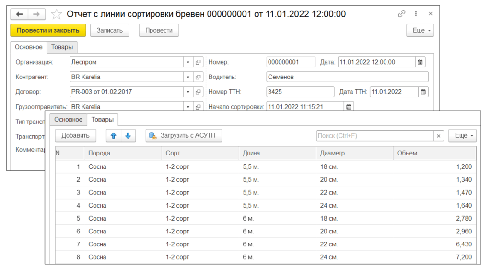Open calendar for Дата ТТН field
Image resolution: width=491 pixels, height=266 pixels.
coord(423,92)
